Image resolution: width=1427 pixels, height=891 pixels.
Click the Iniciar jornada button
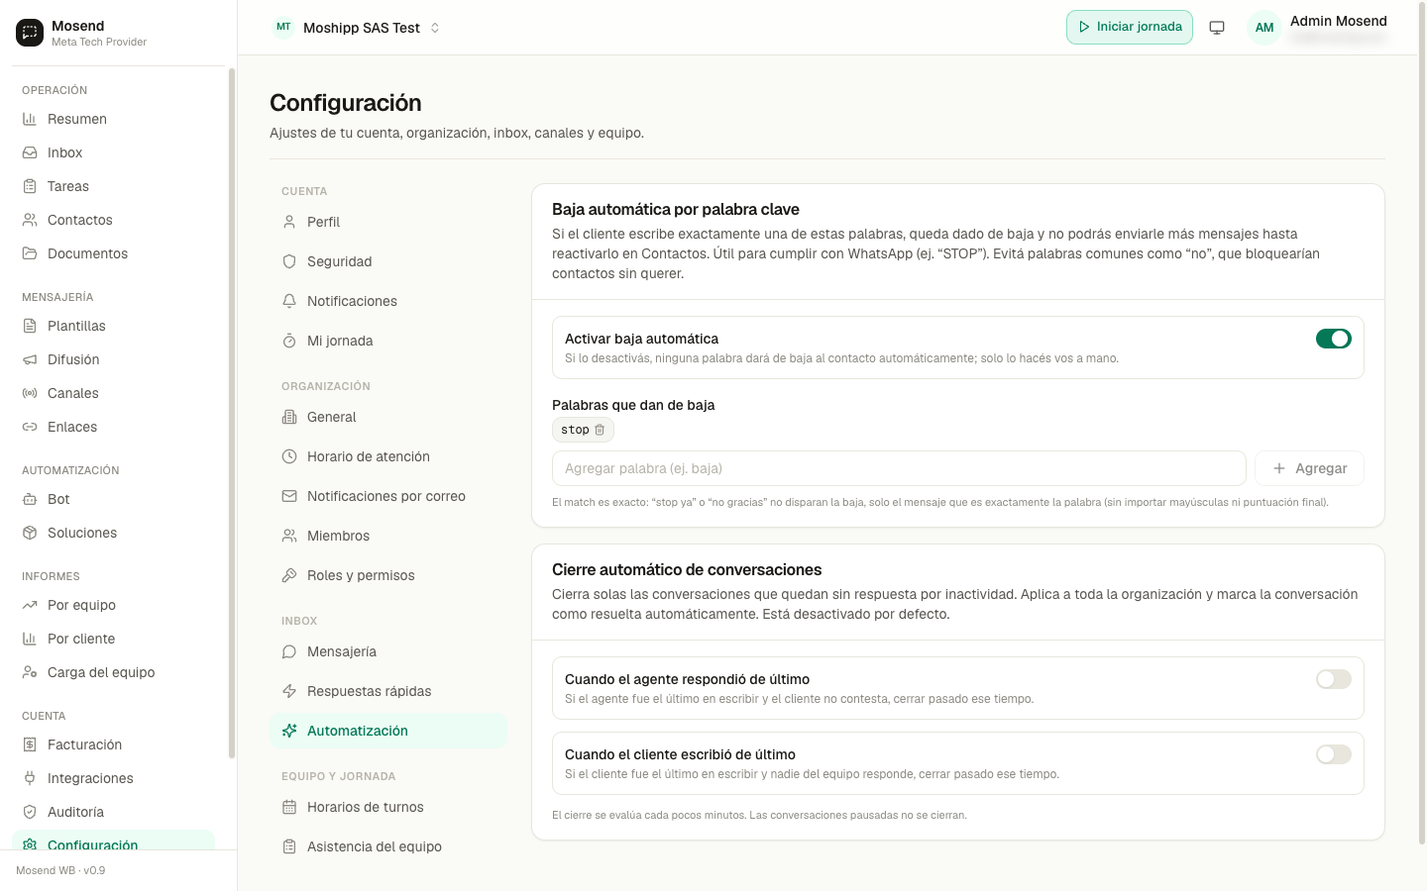(x=1130, y=27)
